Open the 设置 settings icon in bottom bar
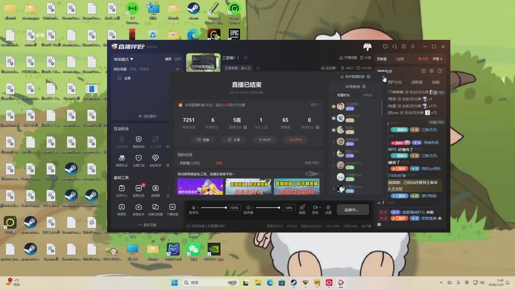This screenshot has width=515, height=289. pos(328,209)
